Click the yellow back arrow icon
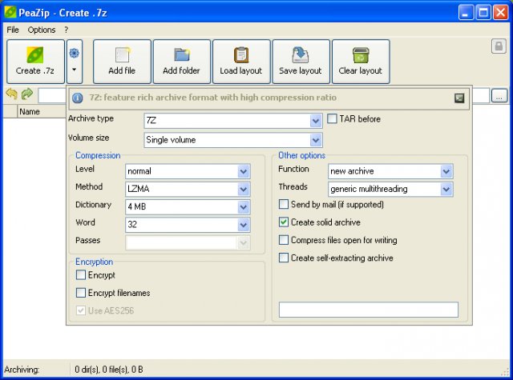The height and width of the screenshot is (380, 513). (12, 94)
